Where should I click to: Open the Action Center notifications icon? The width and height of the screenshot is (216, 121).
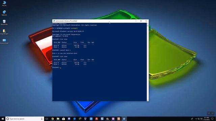(x=212, y=119)
